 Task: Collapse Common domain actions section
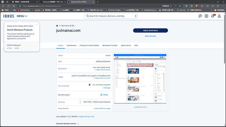[67, 124]
